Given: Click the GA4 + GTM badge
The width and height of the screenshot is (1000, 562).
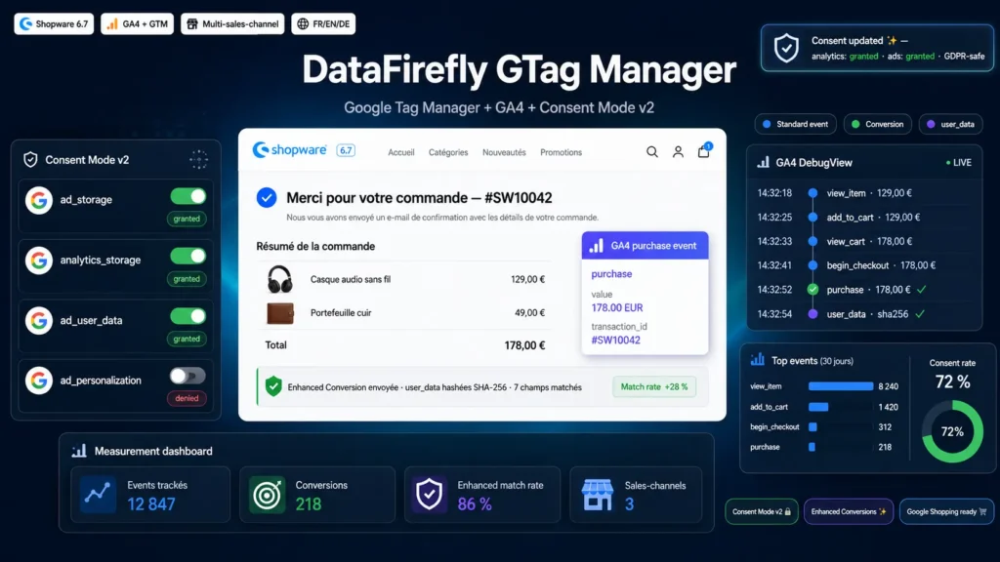Looking at the screenshot, I should pyautogui.click(x=137, y=24).
